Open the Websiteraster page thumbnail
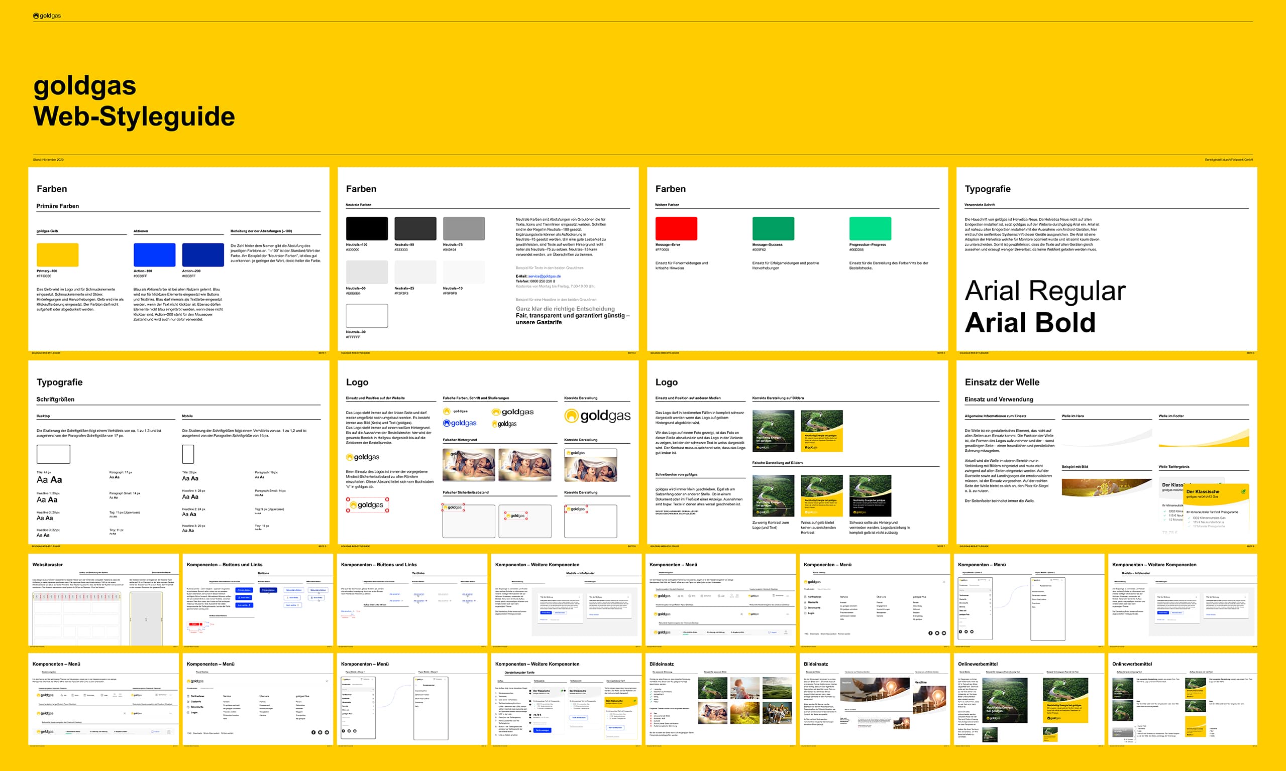 click(103, 600)
